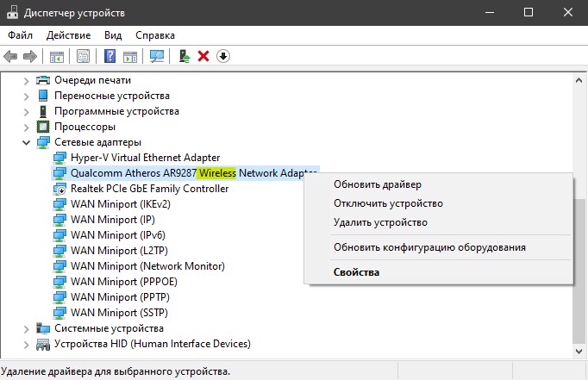
Task: Click the scrollbar down arrow
Action: (579, 352)
